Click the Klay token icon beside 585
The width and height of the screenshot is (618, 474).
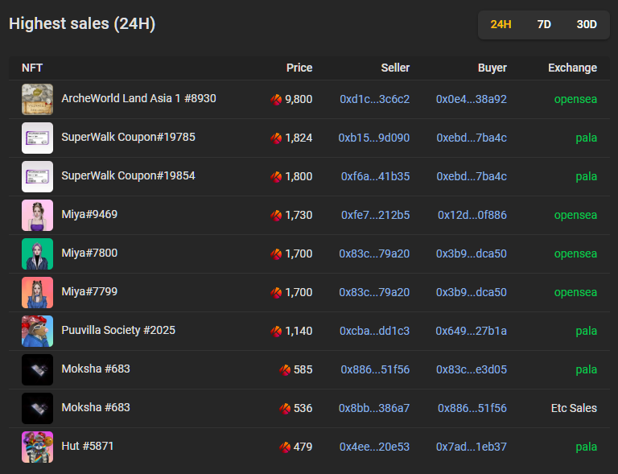pos(285,369)
